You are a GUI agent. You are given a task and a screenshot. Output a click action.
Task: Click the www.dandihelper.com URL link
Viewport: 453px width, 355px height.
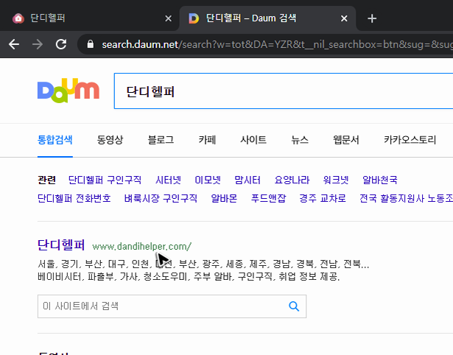pos(142,247)
